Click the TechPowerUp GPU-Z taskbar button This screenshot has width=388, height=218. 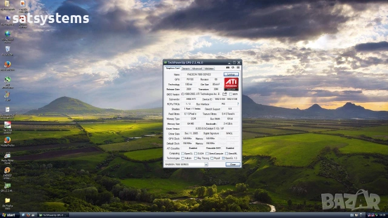53,215
